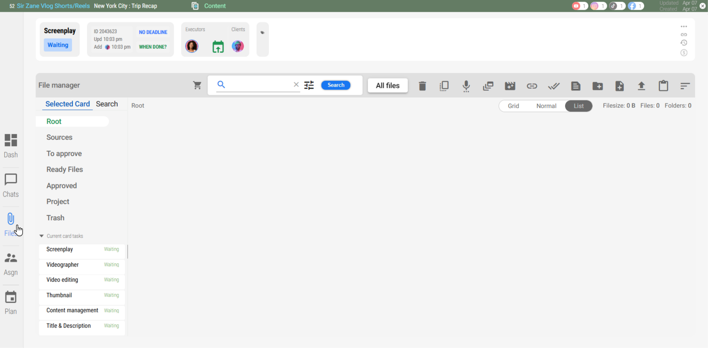708x348 pixels.
Task: Switch file view to Normal
Action: pos(546,106)
